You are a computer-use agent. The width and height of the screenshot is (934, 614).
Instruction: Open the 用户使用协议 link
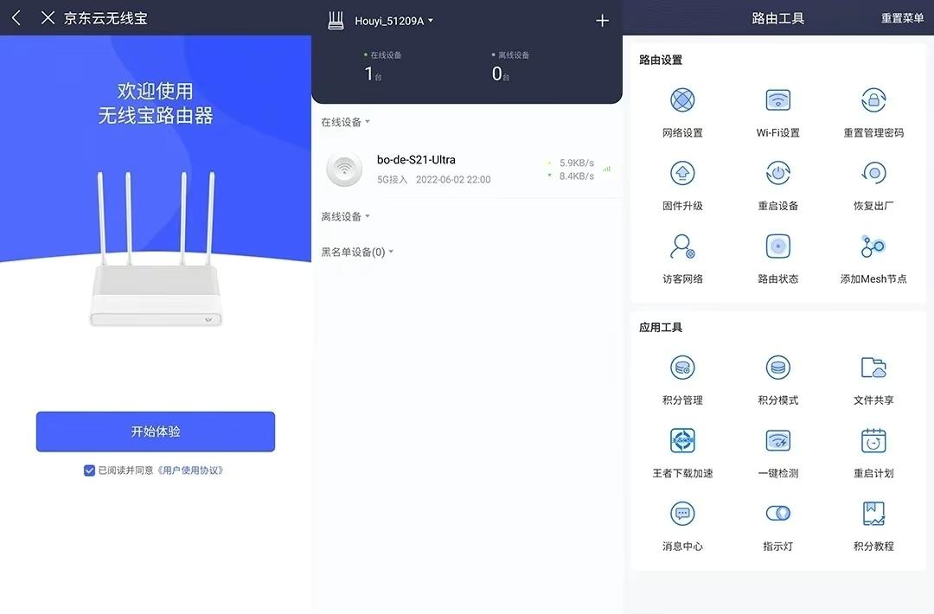[x=190, y=470]
